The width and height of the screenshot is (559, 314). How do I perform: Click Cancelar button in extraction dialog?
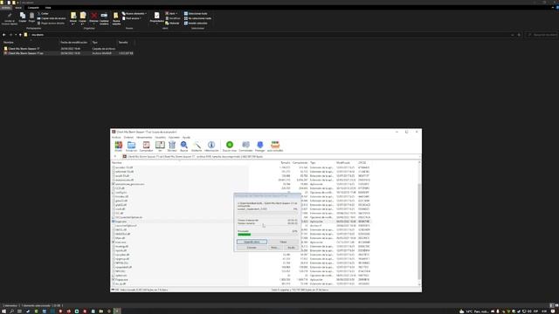pyautogui.click(x=252, y=248)
